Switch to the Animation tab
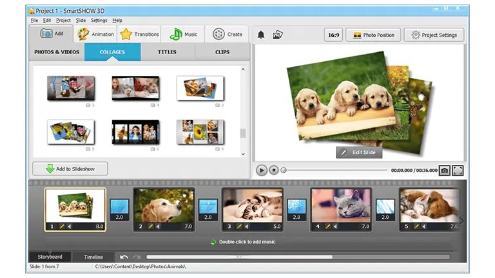 click(x=95, y=34)
